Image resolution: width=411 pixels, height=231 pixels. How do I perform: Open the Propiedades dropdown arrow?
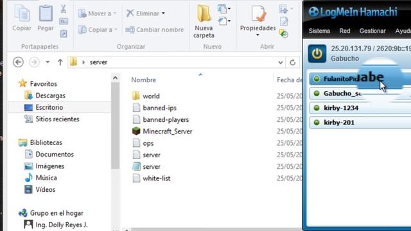tap(258, 35)
